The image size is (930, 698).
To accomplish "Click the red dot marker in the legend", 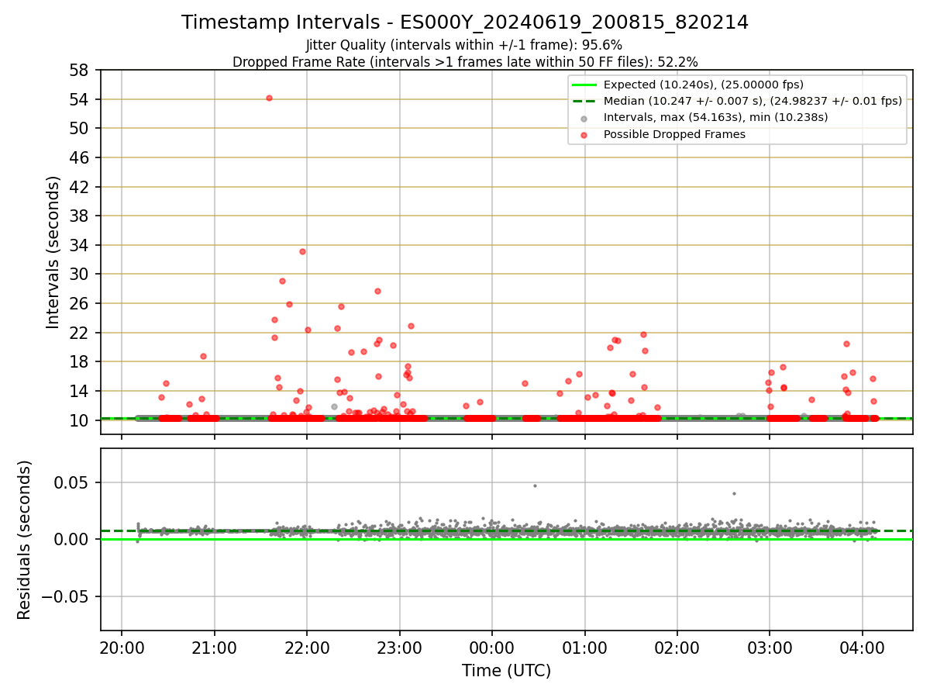I will (584, 134).
